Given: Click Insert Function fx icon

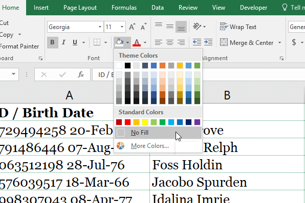Looking at the screenshot, I should point(81,74).
